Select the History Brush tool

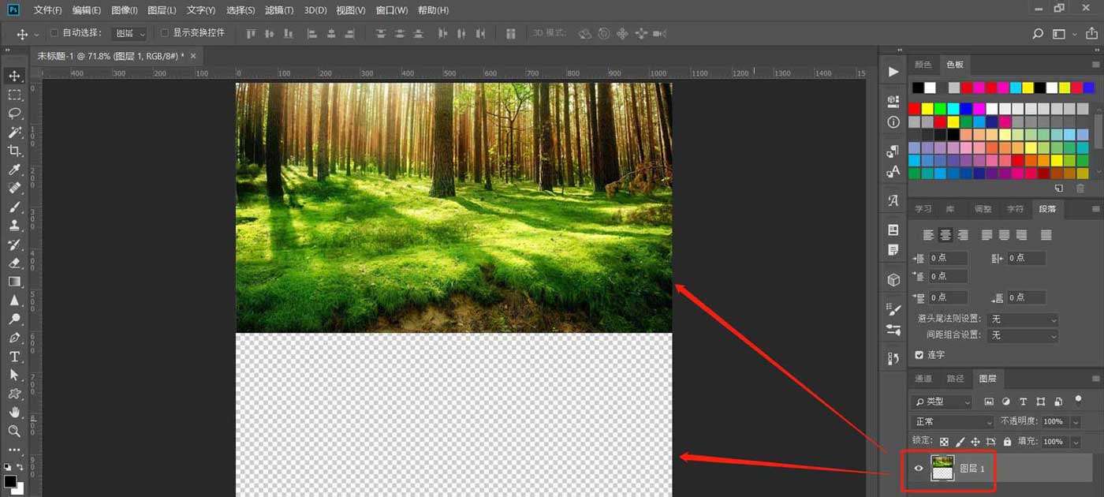tap(14, 245)
